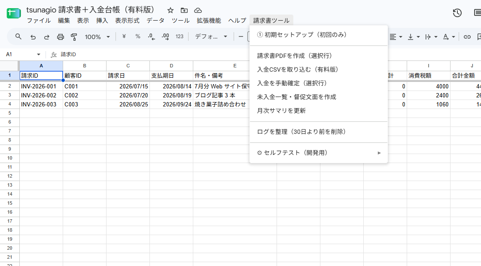Open the 拡張機能 menu
This screenshot has width=481, height=266.
pos(209,21)
